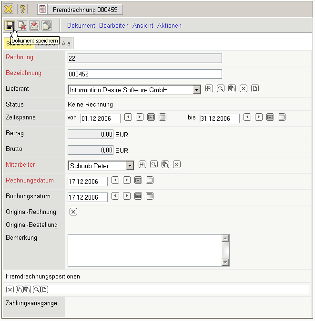Step the 'bis' date forward with right arrow
Viewport: 315px width, 321px height.
259,117
